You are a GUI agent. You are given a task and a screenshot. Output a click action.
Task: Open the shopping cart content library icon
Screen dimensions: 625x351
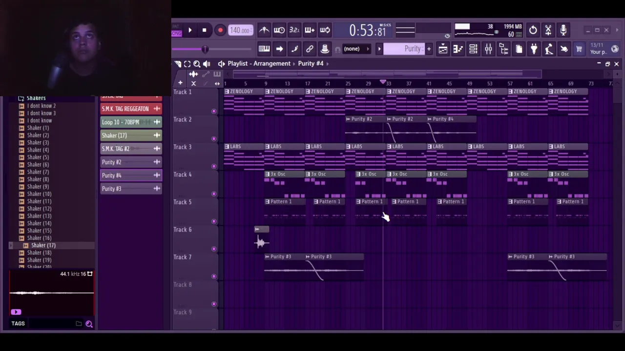[x=579, y=49]
